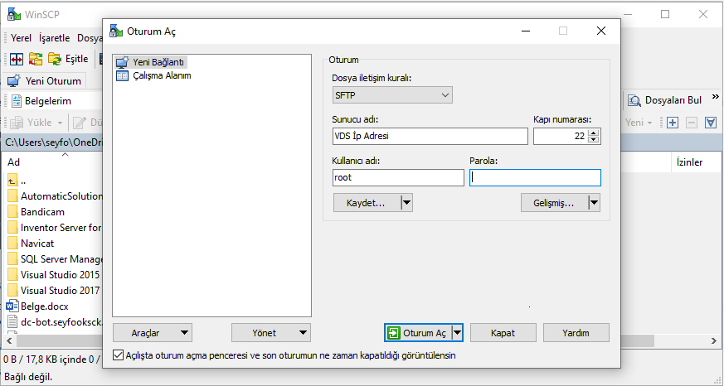Select the Visual Studio 2017 folder
This screenshot has height=386, width=724.
click(x=54, y=291)
